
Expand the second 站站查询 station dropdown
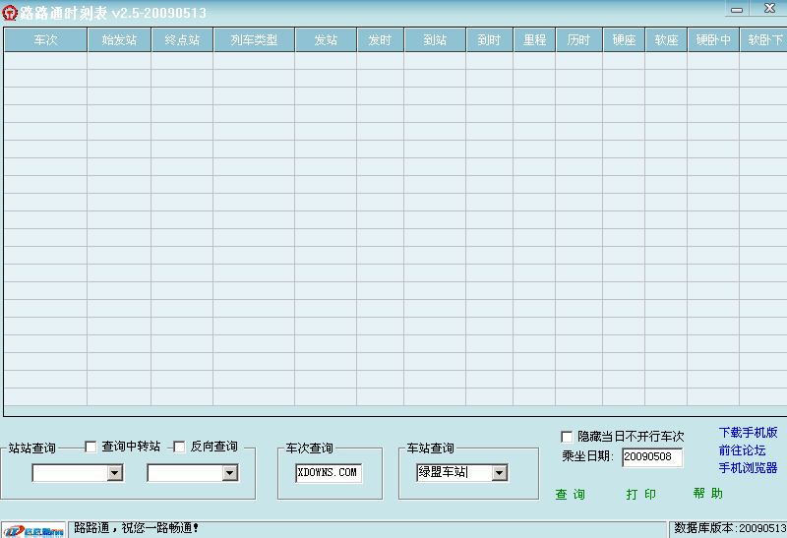click(x=229, y=473)
